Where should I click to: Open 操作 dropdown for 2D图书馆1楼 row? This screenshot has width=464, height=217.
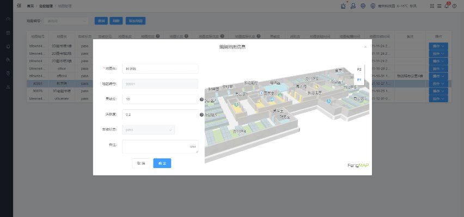(x=438, y=46)
